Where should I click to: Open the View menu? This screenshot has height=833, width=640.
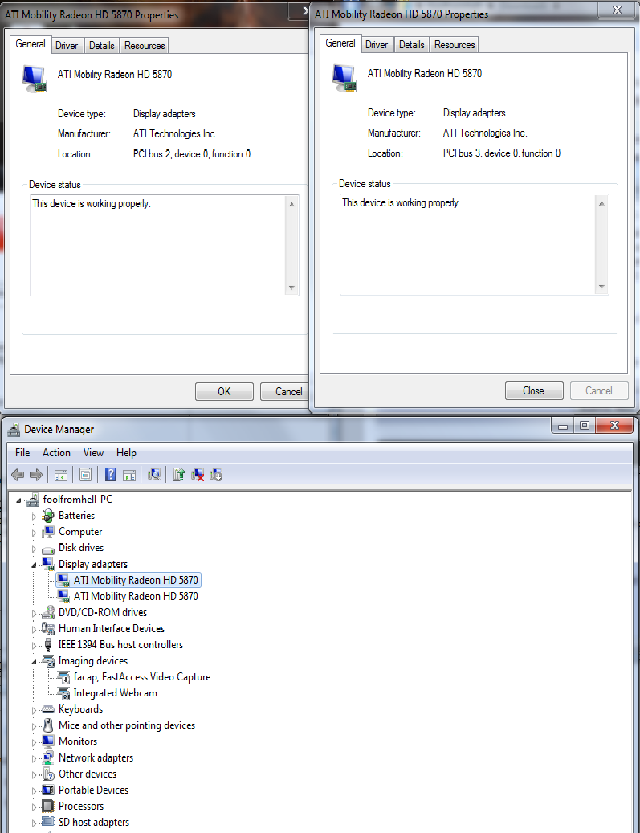pyautogui.click(x=93, y=452)
